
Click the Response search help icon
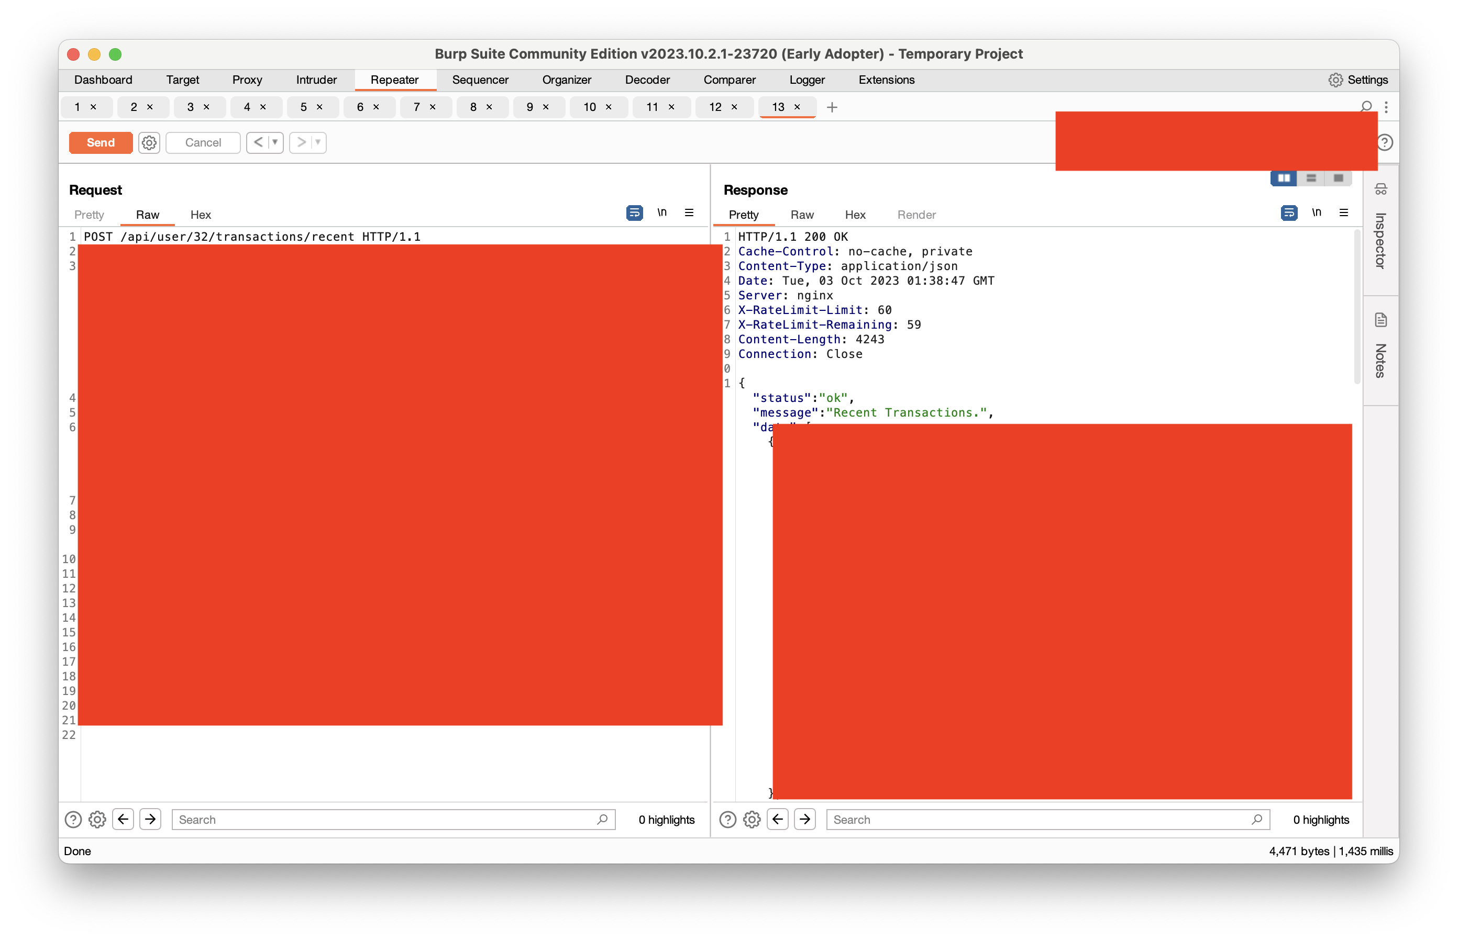(727, 820)
